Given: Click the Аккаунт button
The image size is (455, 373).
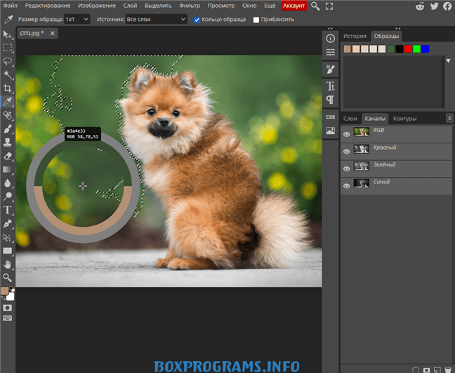Looking at the screenshot, I should pos(294,6).
